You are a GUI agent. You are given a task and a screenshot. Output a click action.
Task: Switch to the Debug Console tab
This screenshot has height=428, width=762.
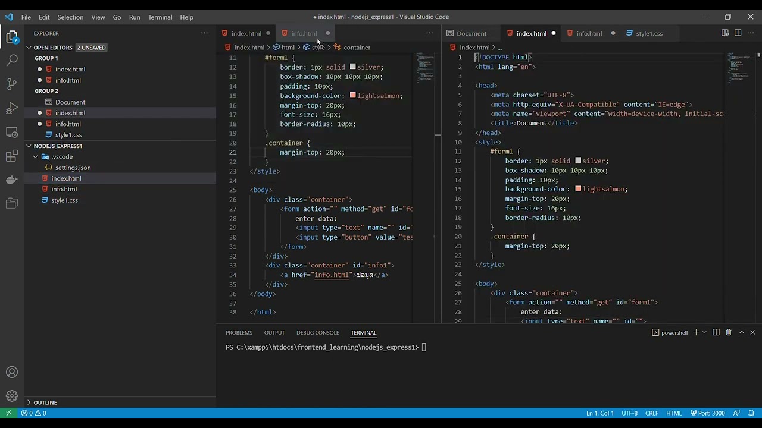pos(318,333)
